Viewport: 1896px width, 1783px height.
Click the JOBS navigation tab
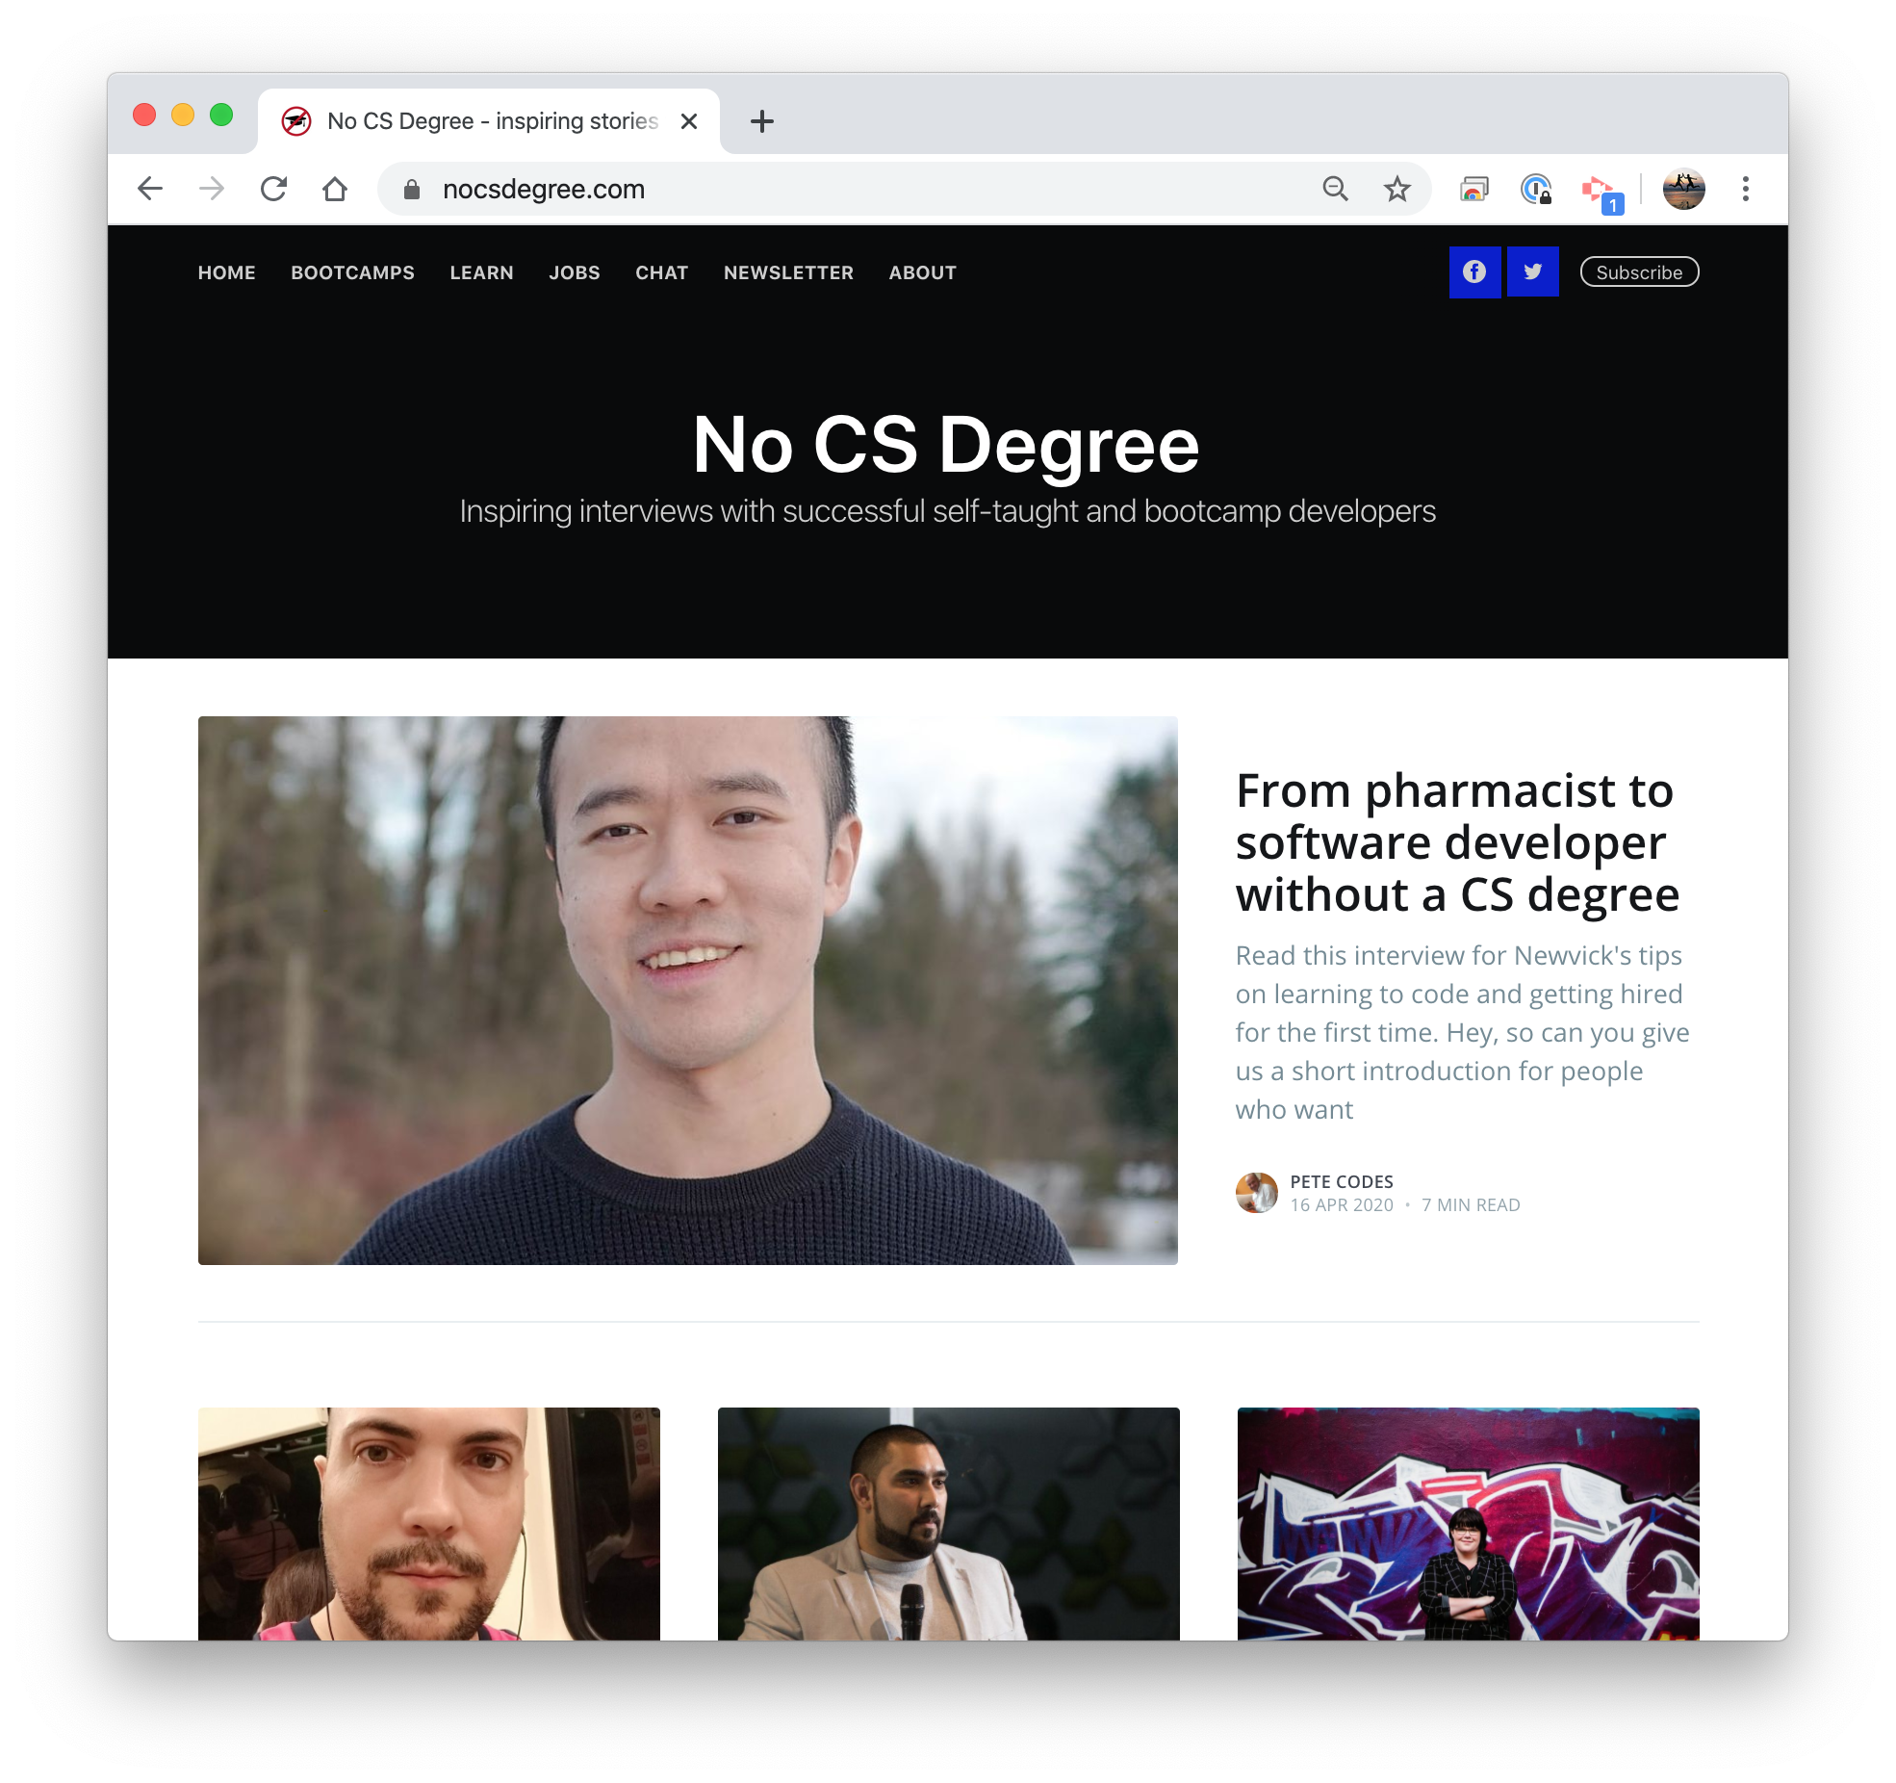tap(575, 271)
